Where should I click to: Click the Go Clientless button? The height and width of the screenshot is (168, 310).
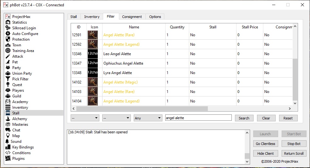pos(265,144)
